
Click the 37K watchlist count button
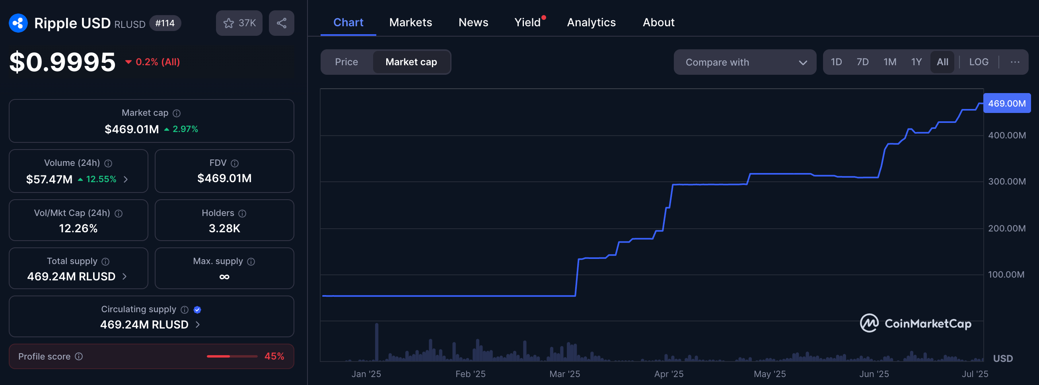pos(239,23)
